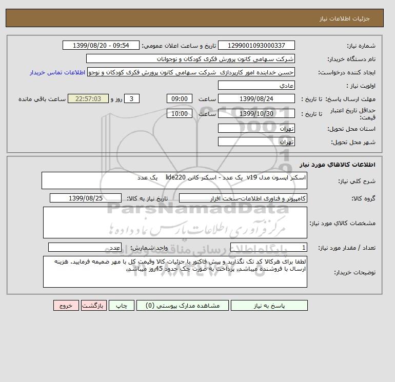Click the توضیحات خریدار text box

tap(175, 272)
